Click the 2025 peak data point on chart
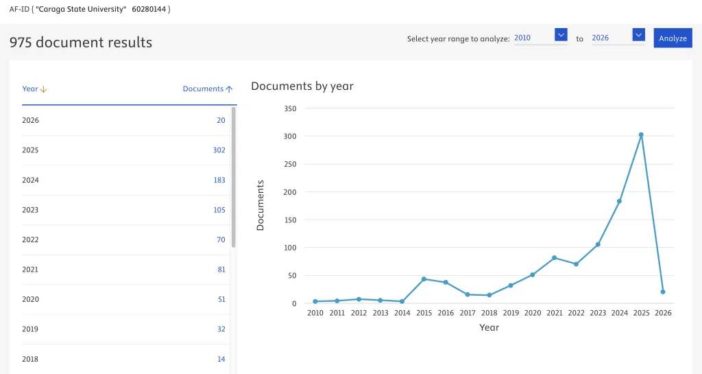The height and width of the screenshot is (374, 702). coord(641,135)
